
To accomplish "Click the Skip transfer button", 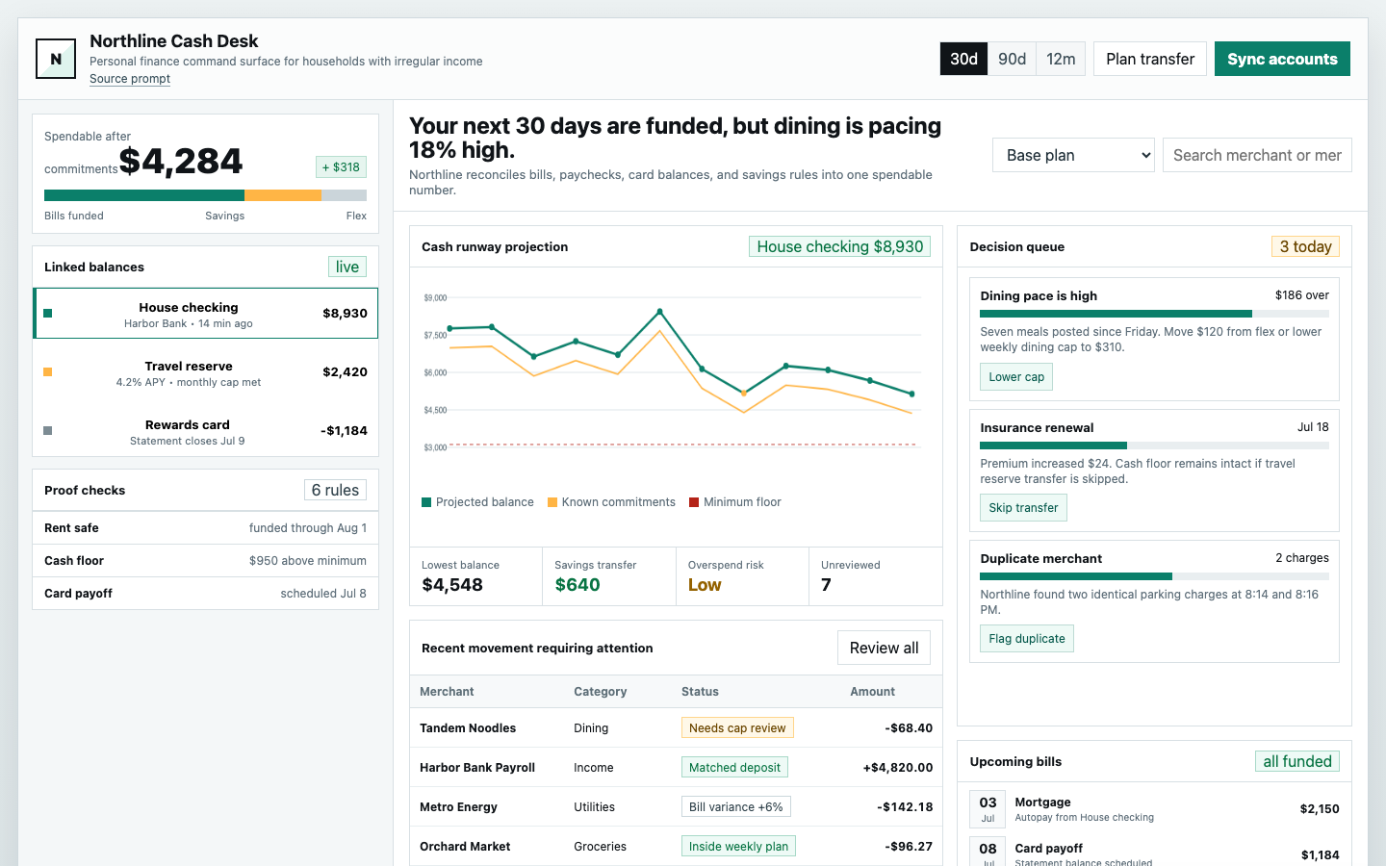I will tap(1023, 507).
